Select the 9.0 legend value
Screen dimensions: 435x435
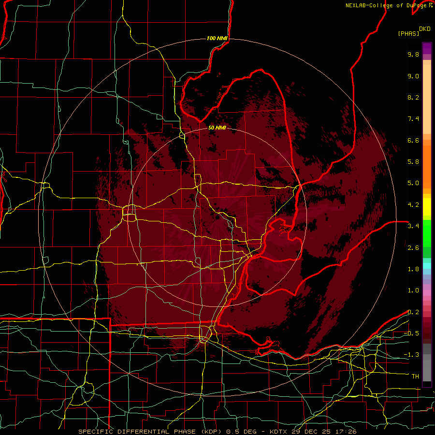pyautogui.click(x=413, y=76)
